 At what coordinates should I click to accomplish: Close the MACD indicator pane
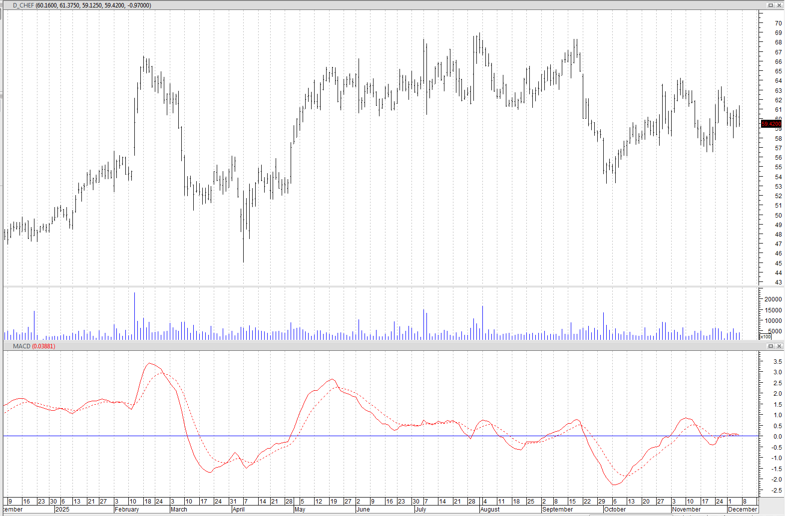point(779,346)
